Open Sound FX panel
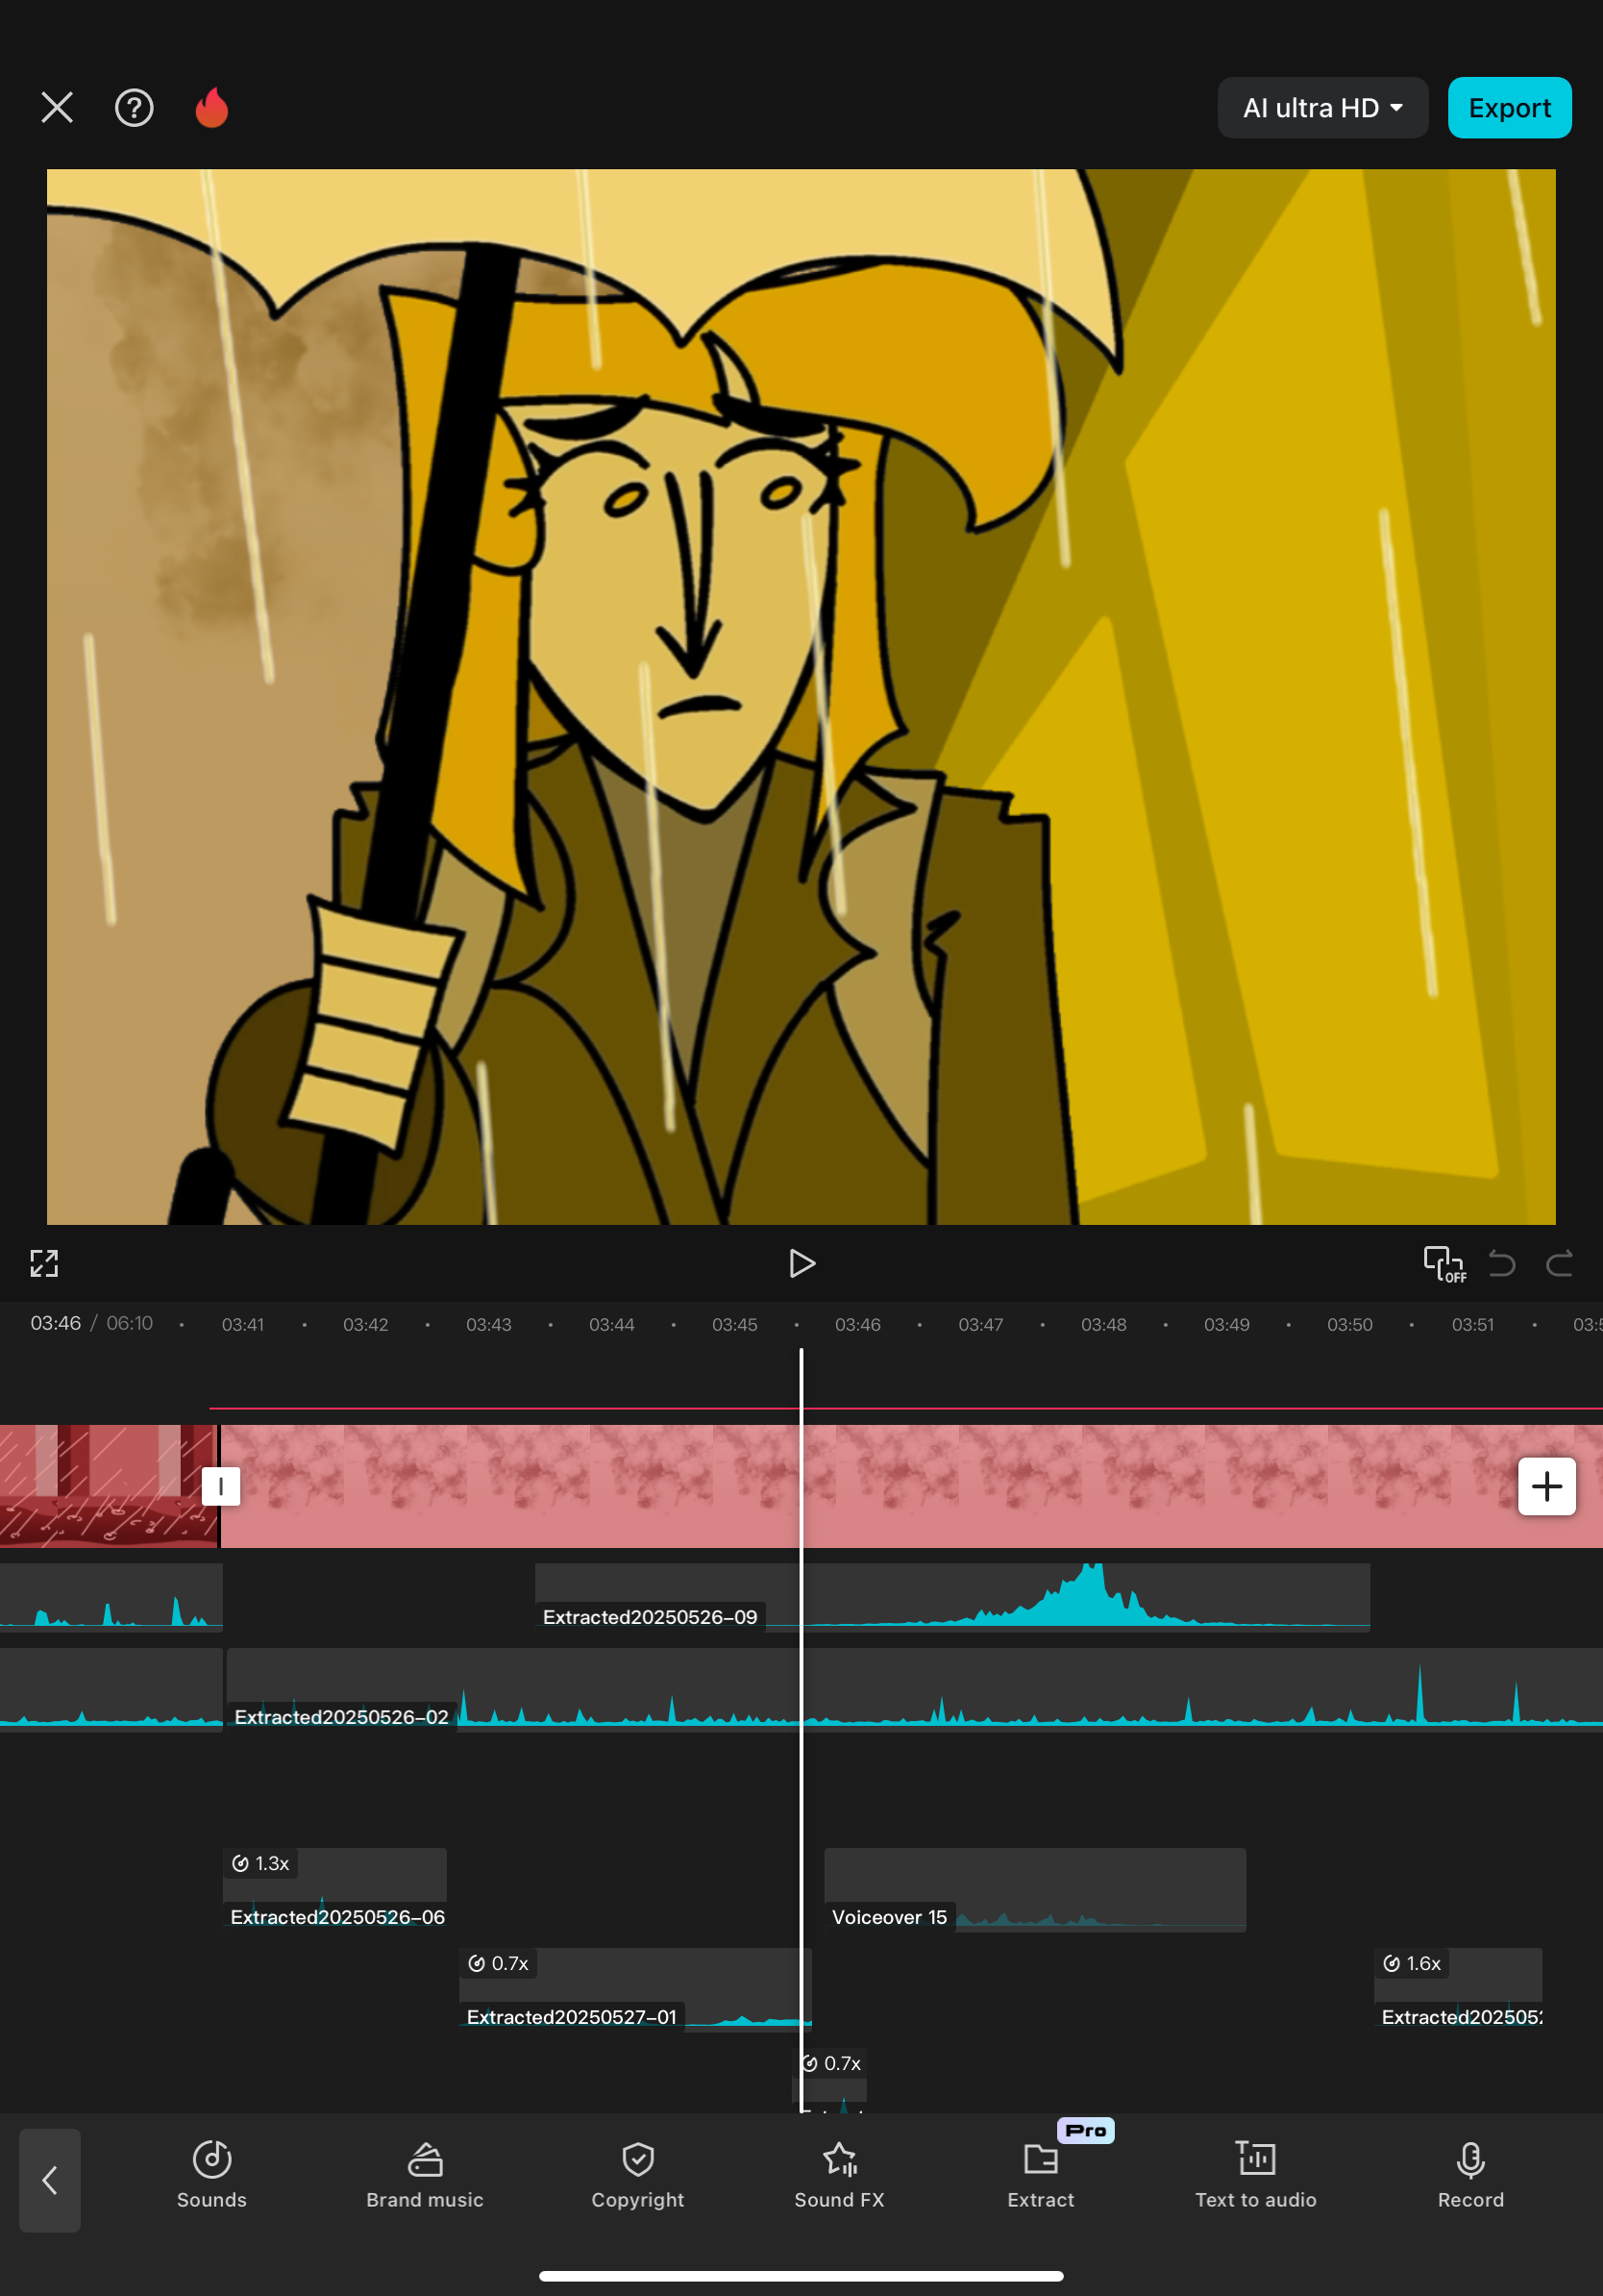This screenshot has height=2296, width=1603. pos(840,2174)
